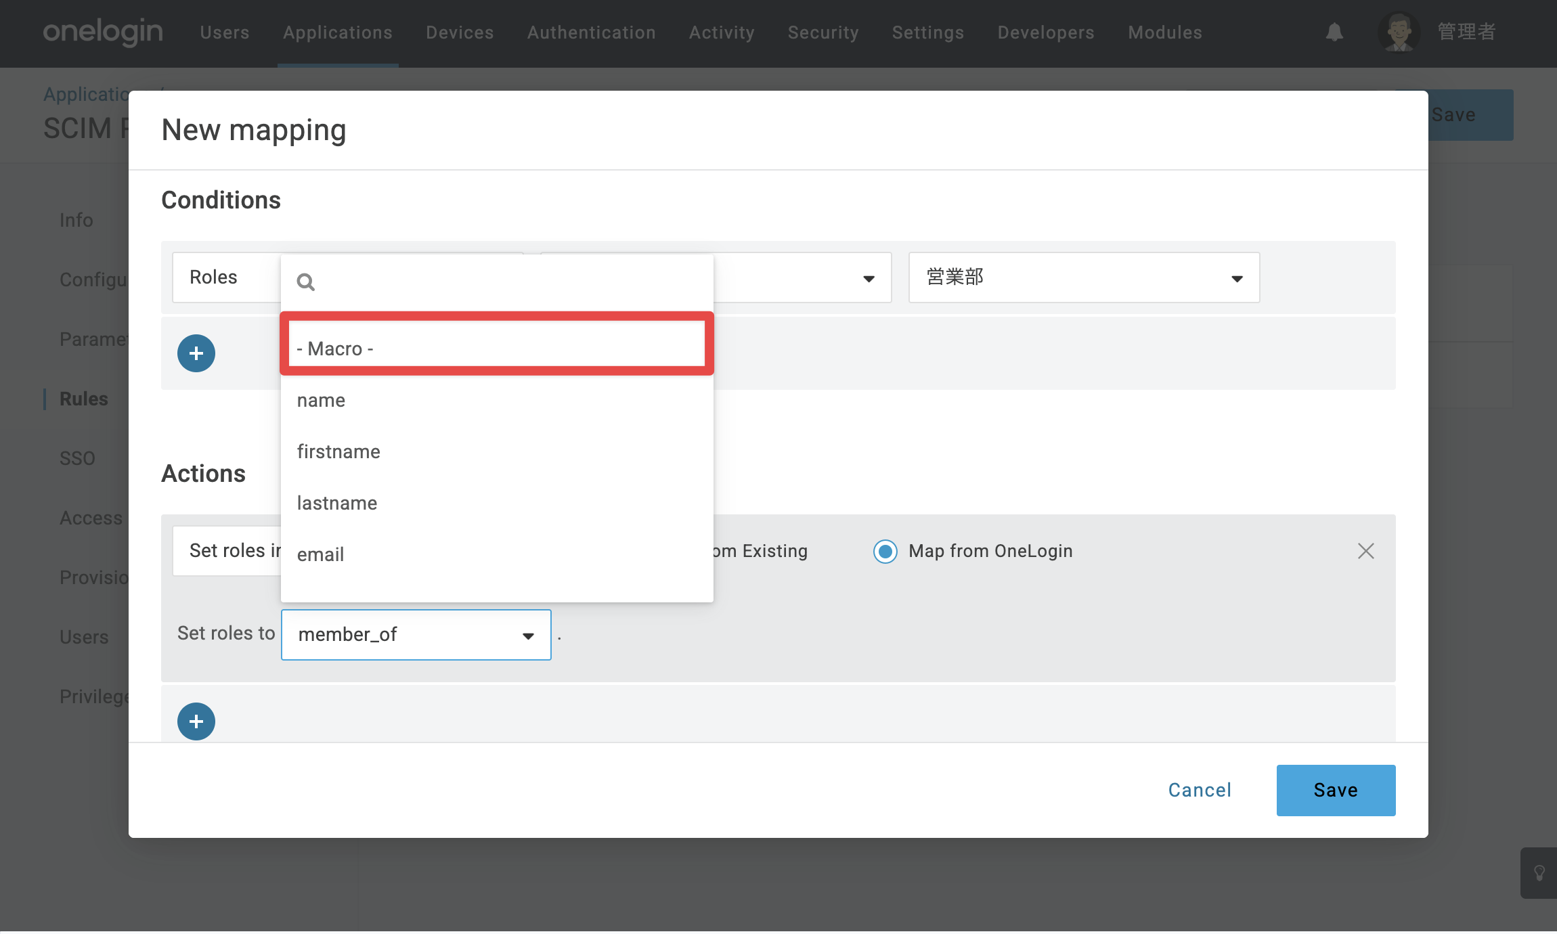Click the search magnifier icon in dropdown
The image size is (1557, 934).
click(306, 282)
